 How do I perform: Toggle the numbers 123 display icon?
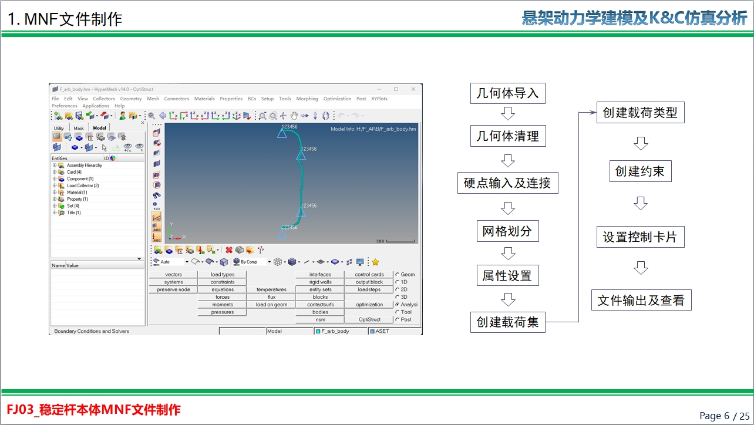pyautogui.click(x=156, y=206)
